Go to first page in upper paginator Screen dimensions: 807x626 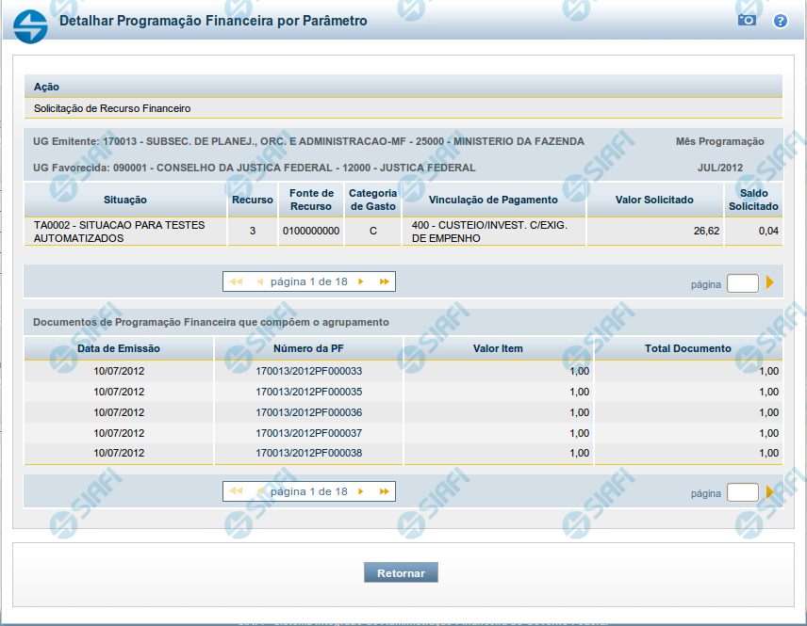pyautogui.click(x=236, y=281)
